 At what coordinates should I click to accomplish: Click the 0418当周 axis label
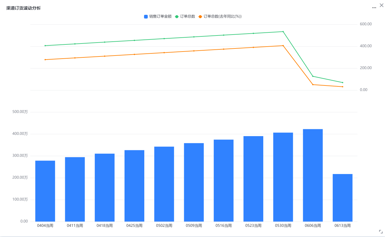tap(105, 226)
